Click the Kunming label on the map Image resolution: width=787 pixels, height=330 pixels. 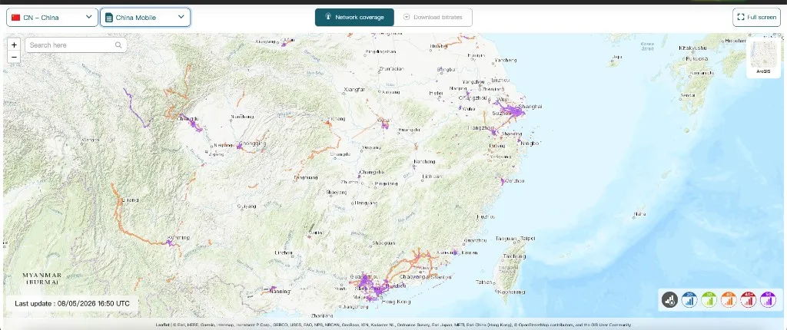point(179,237)
